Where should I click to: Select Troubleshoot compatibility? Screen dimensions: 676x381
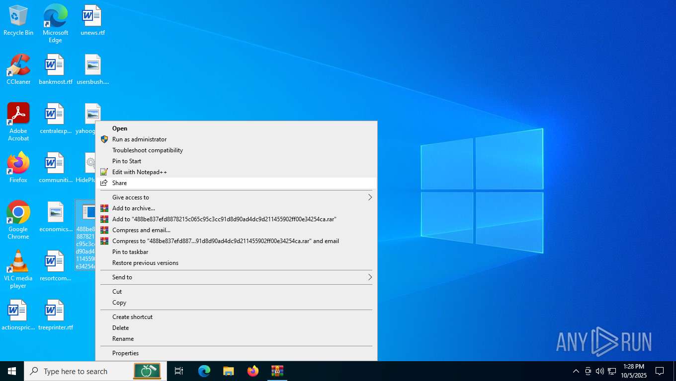pos(236,150)
